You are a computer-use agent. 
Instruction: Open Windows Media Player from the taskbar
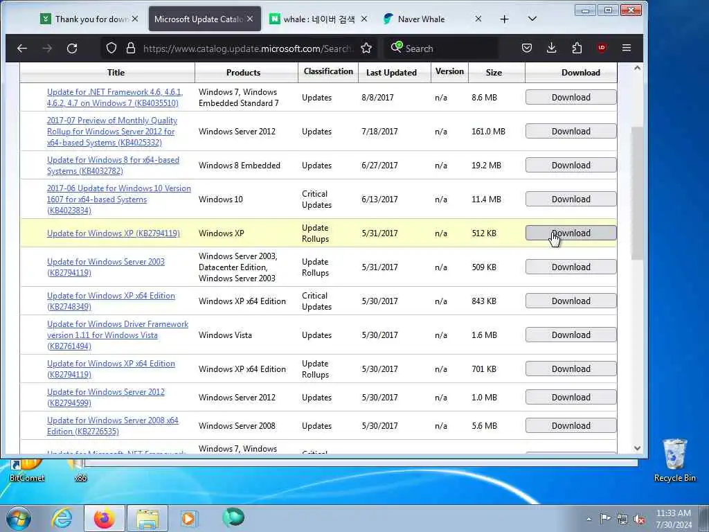(x=189, y=518)
